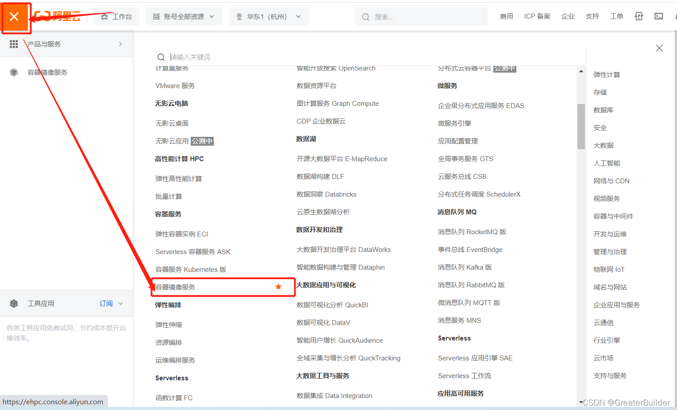The image size is (677, 410).
Task: Jump to 容器与中间件 category
Action: (x=613, y=216)
